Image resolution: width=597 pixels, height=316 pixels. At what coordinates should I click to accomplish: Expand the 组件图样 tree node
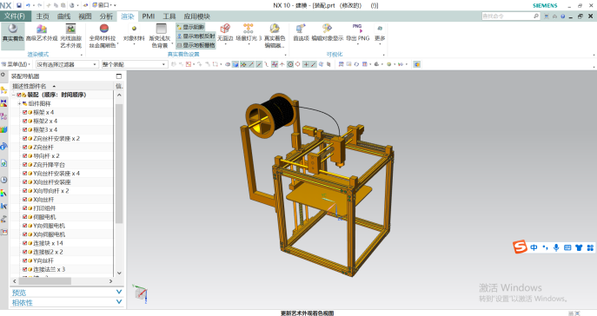tap(19, 104)
